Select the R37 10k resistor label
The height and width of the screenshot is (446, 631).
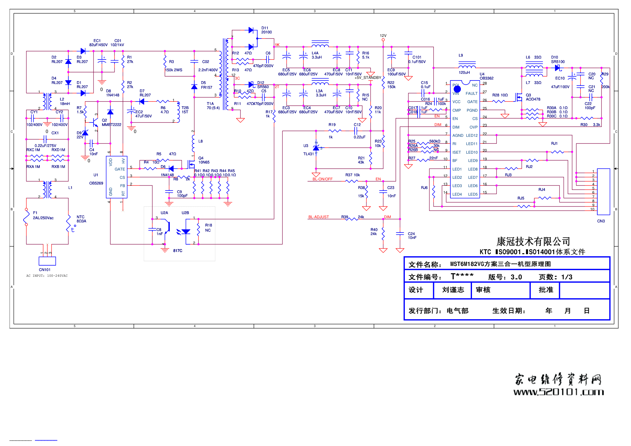click(353, 175)
